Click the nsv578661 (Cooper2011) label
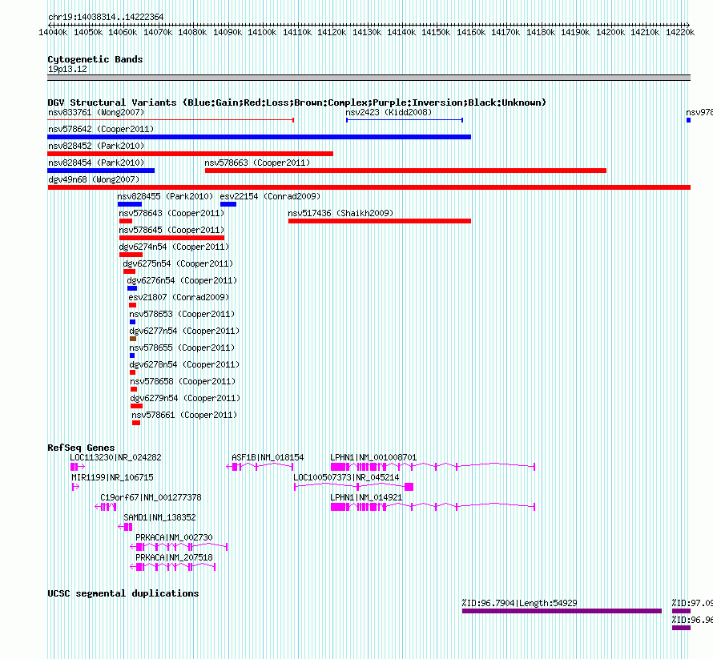Image resolution: width=713 pixels, height=659 pixels. [x=184, y=415]
